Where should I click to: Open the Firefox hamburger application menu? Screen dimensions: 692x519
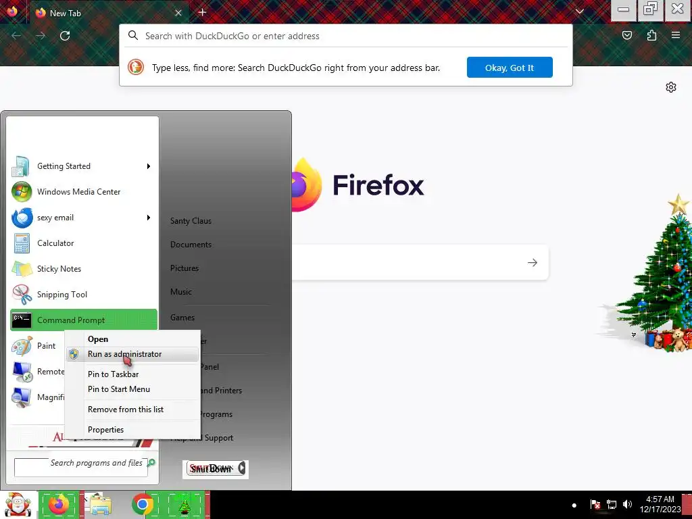click(x=676, y=35)
